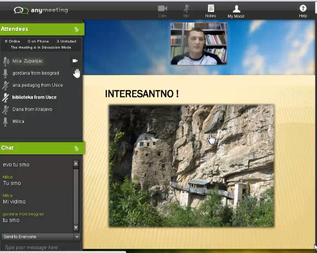Unmute ana pedagog from Usce microphone
Screen dimensions: 317x253
(6, 85)
